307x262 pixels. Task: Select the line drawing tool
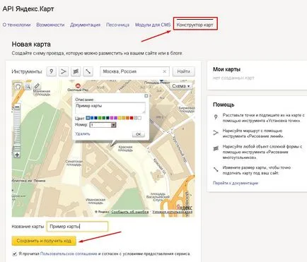64,71
